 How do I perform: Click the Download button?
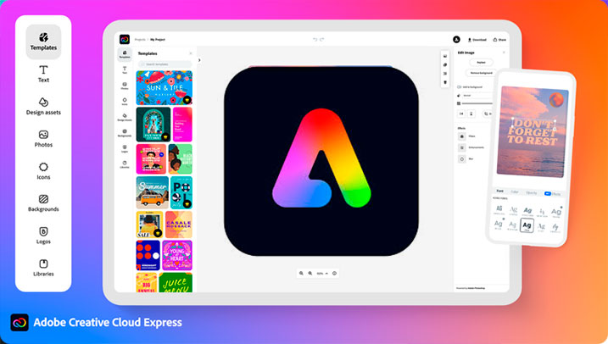click(x=477, y=40)
